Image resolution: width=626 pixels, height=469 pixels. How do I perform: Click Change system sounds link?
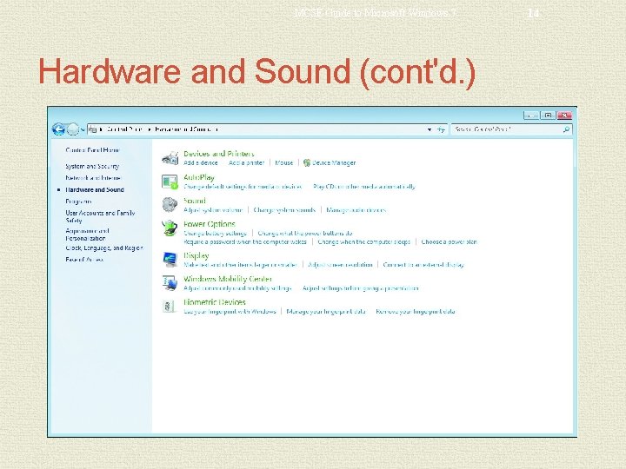click(x=284, y=210)
